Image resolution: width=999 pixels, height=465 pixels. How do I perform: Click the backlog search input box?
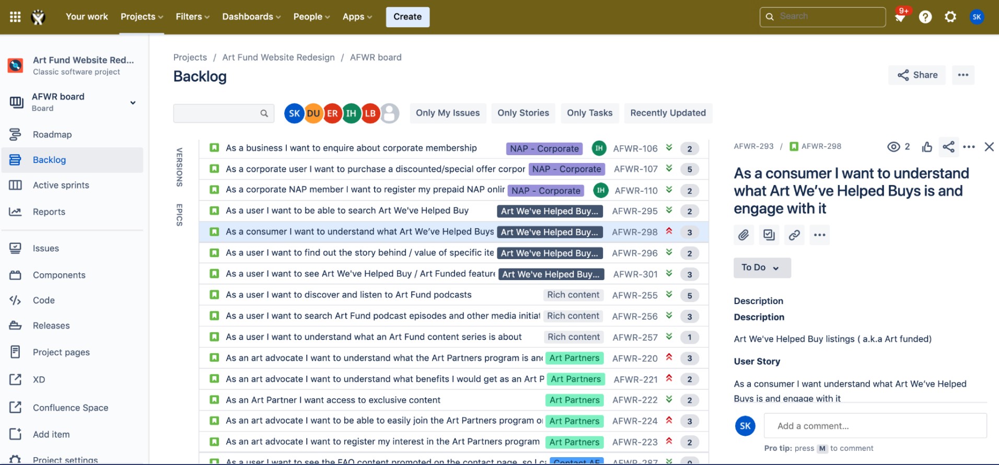click(224, 113)
